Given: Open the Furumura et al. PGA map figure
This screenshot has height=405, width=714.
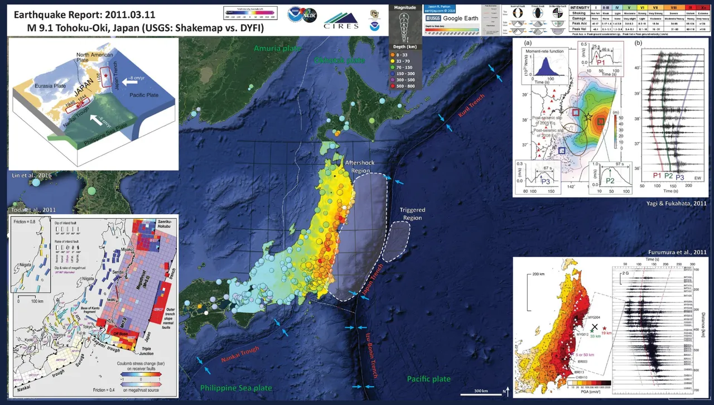Looking at the screenshot, I should pos(610,327).
